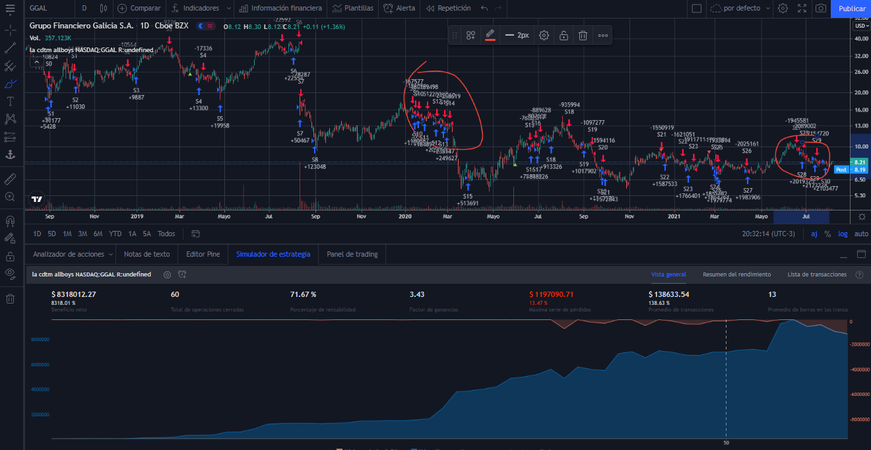Select the text annotation tool
Screen dimensions: 871x450
coord(11,101)
